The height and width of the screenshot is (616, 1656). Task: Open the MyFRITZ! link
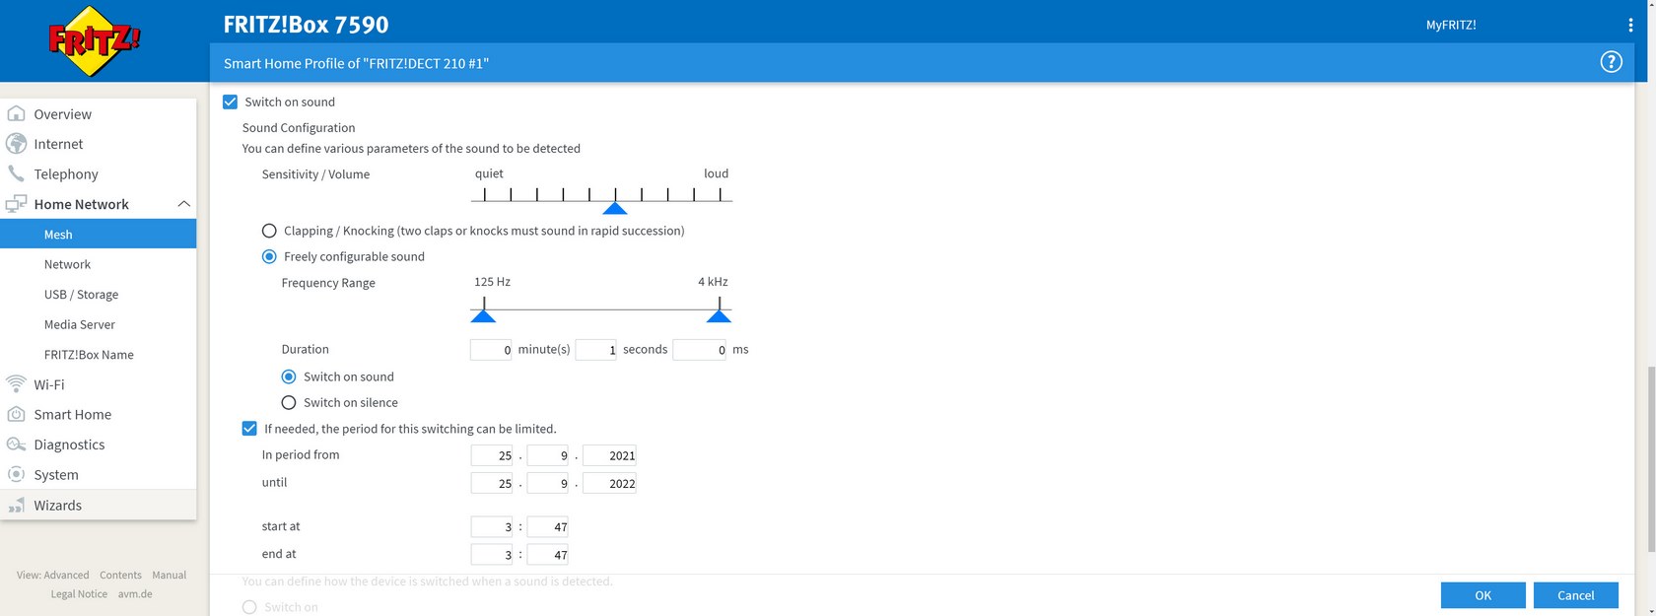pyautogui.click(x=1451, y=25)
